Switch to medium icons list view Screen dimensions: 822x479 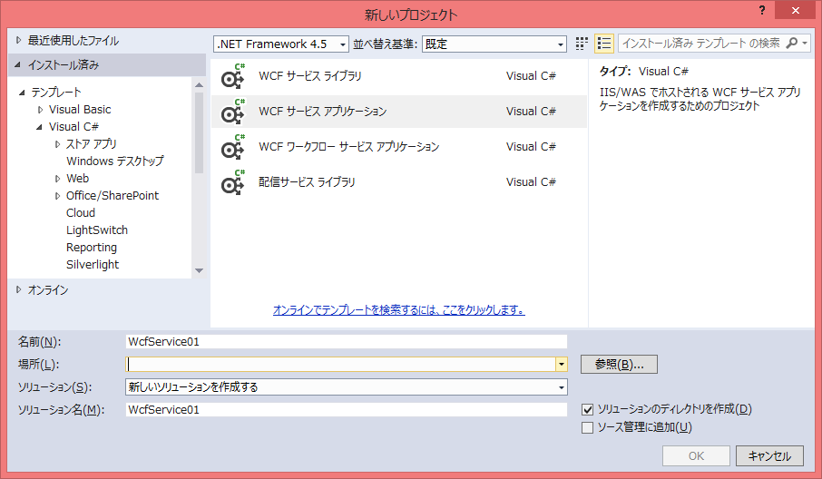coord(604,44)
